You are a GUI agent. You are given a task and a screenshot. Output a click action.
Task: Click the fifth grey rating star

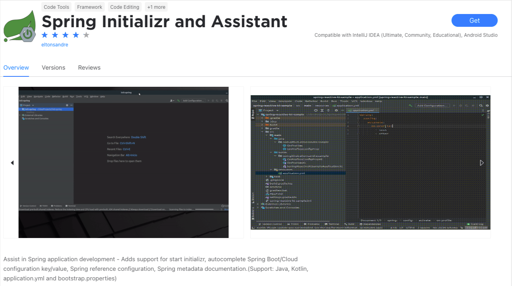86,35
